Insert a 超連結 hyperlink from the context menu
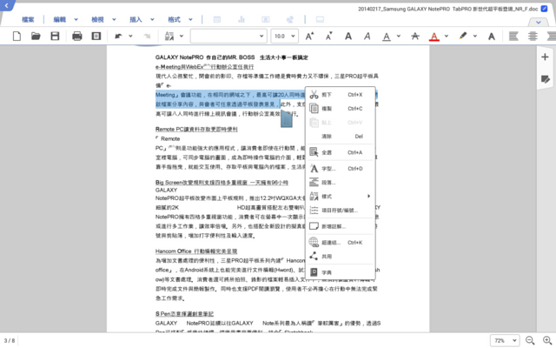 (x=340, y=243)
